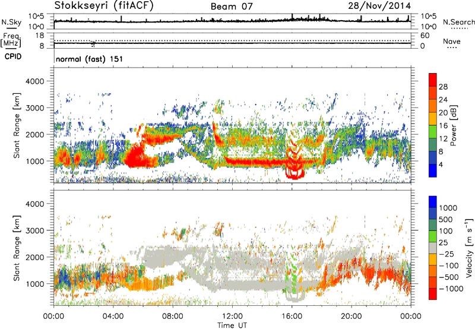Click the date 28/Nov/2014
Image resolution: width=475 pixels, height=329 pixels.
coord(379,6)
